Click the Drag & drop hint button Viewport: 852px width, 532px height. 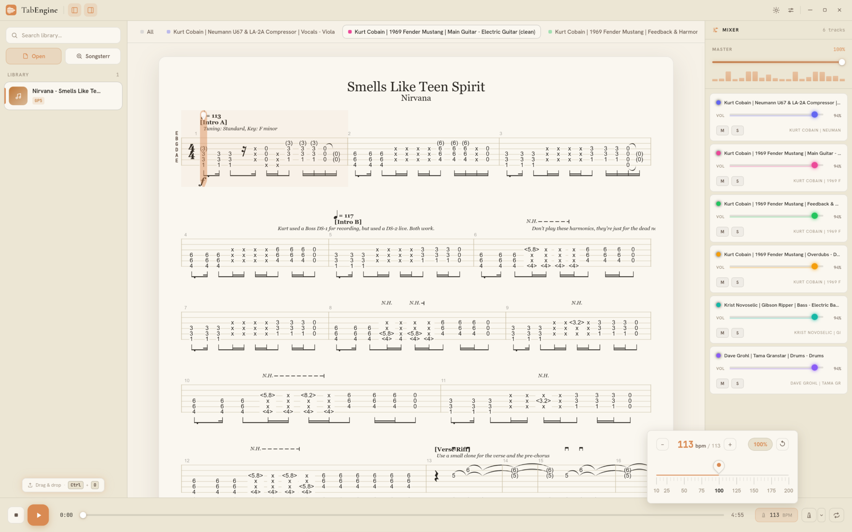63,485
